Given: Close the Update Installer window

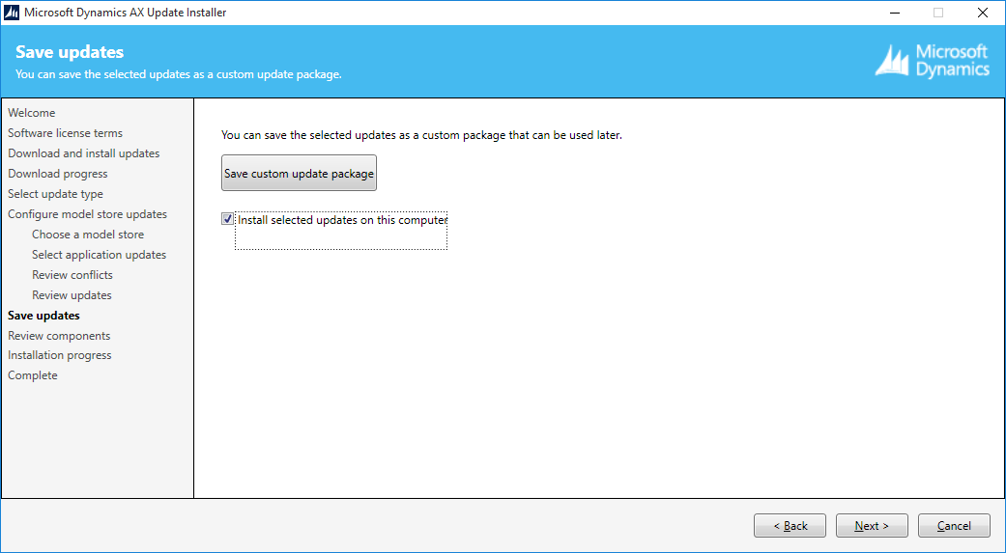Looking at the screenshot, I should coord(982,13).
